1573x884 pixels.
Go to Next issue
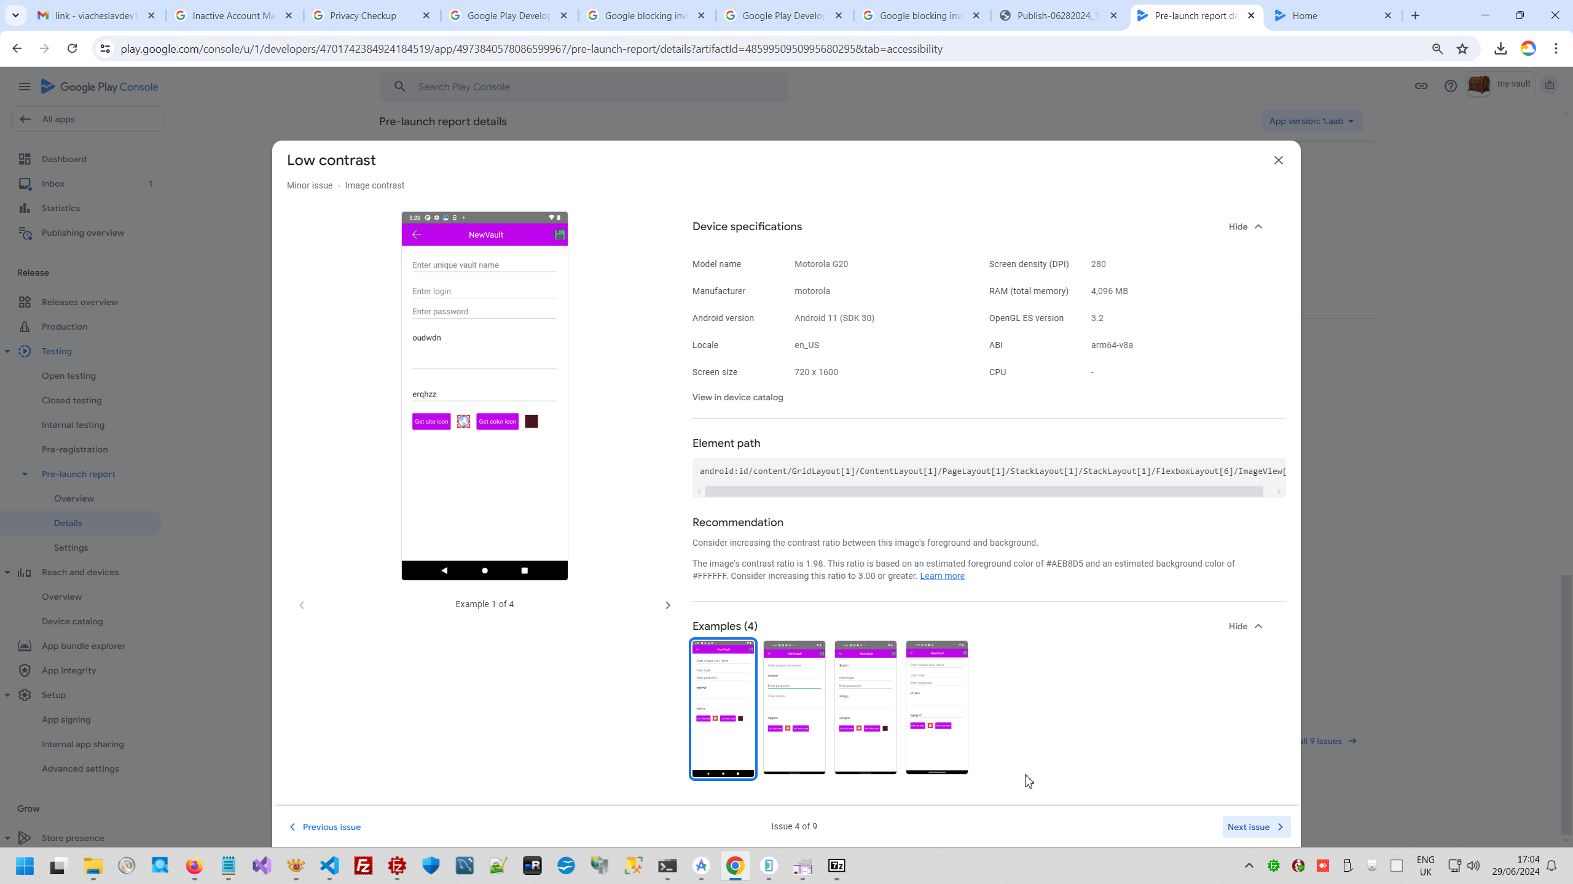tap(1255, 827)
